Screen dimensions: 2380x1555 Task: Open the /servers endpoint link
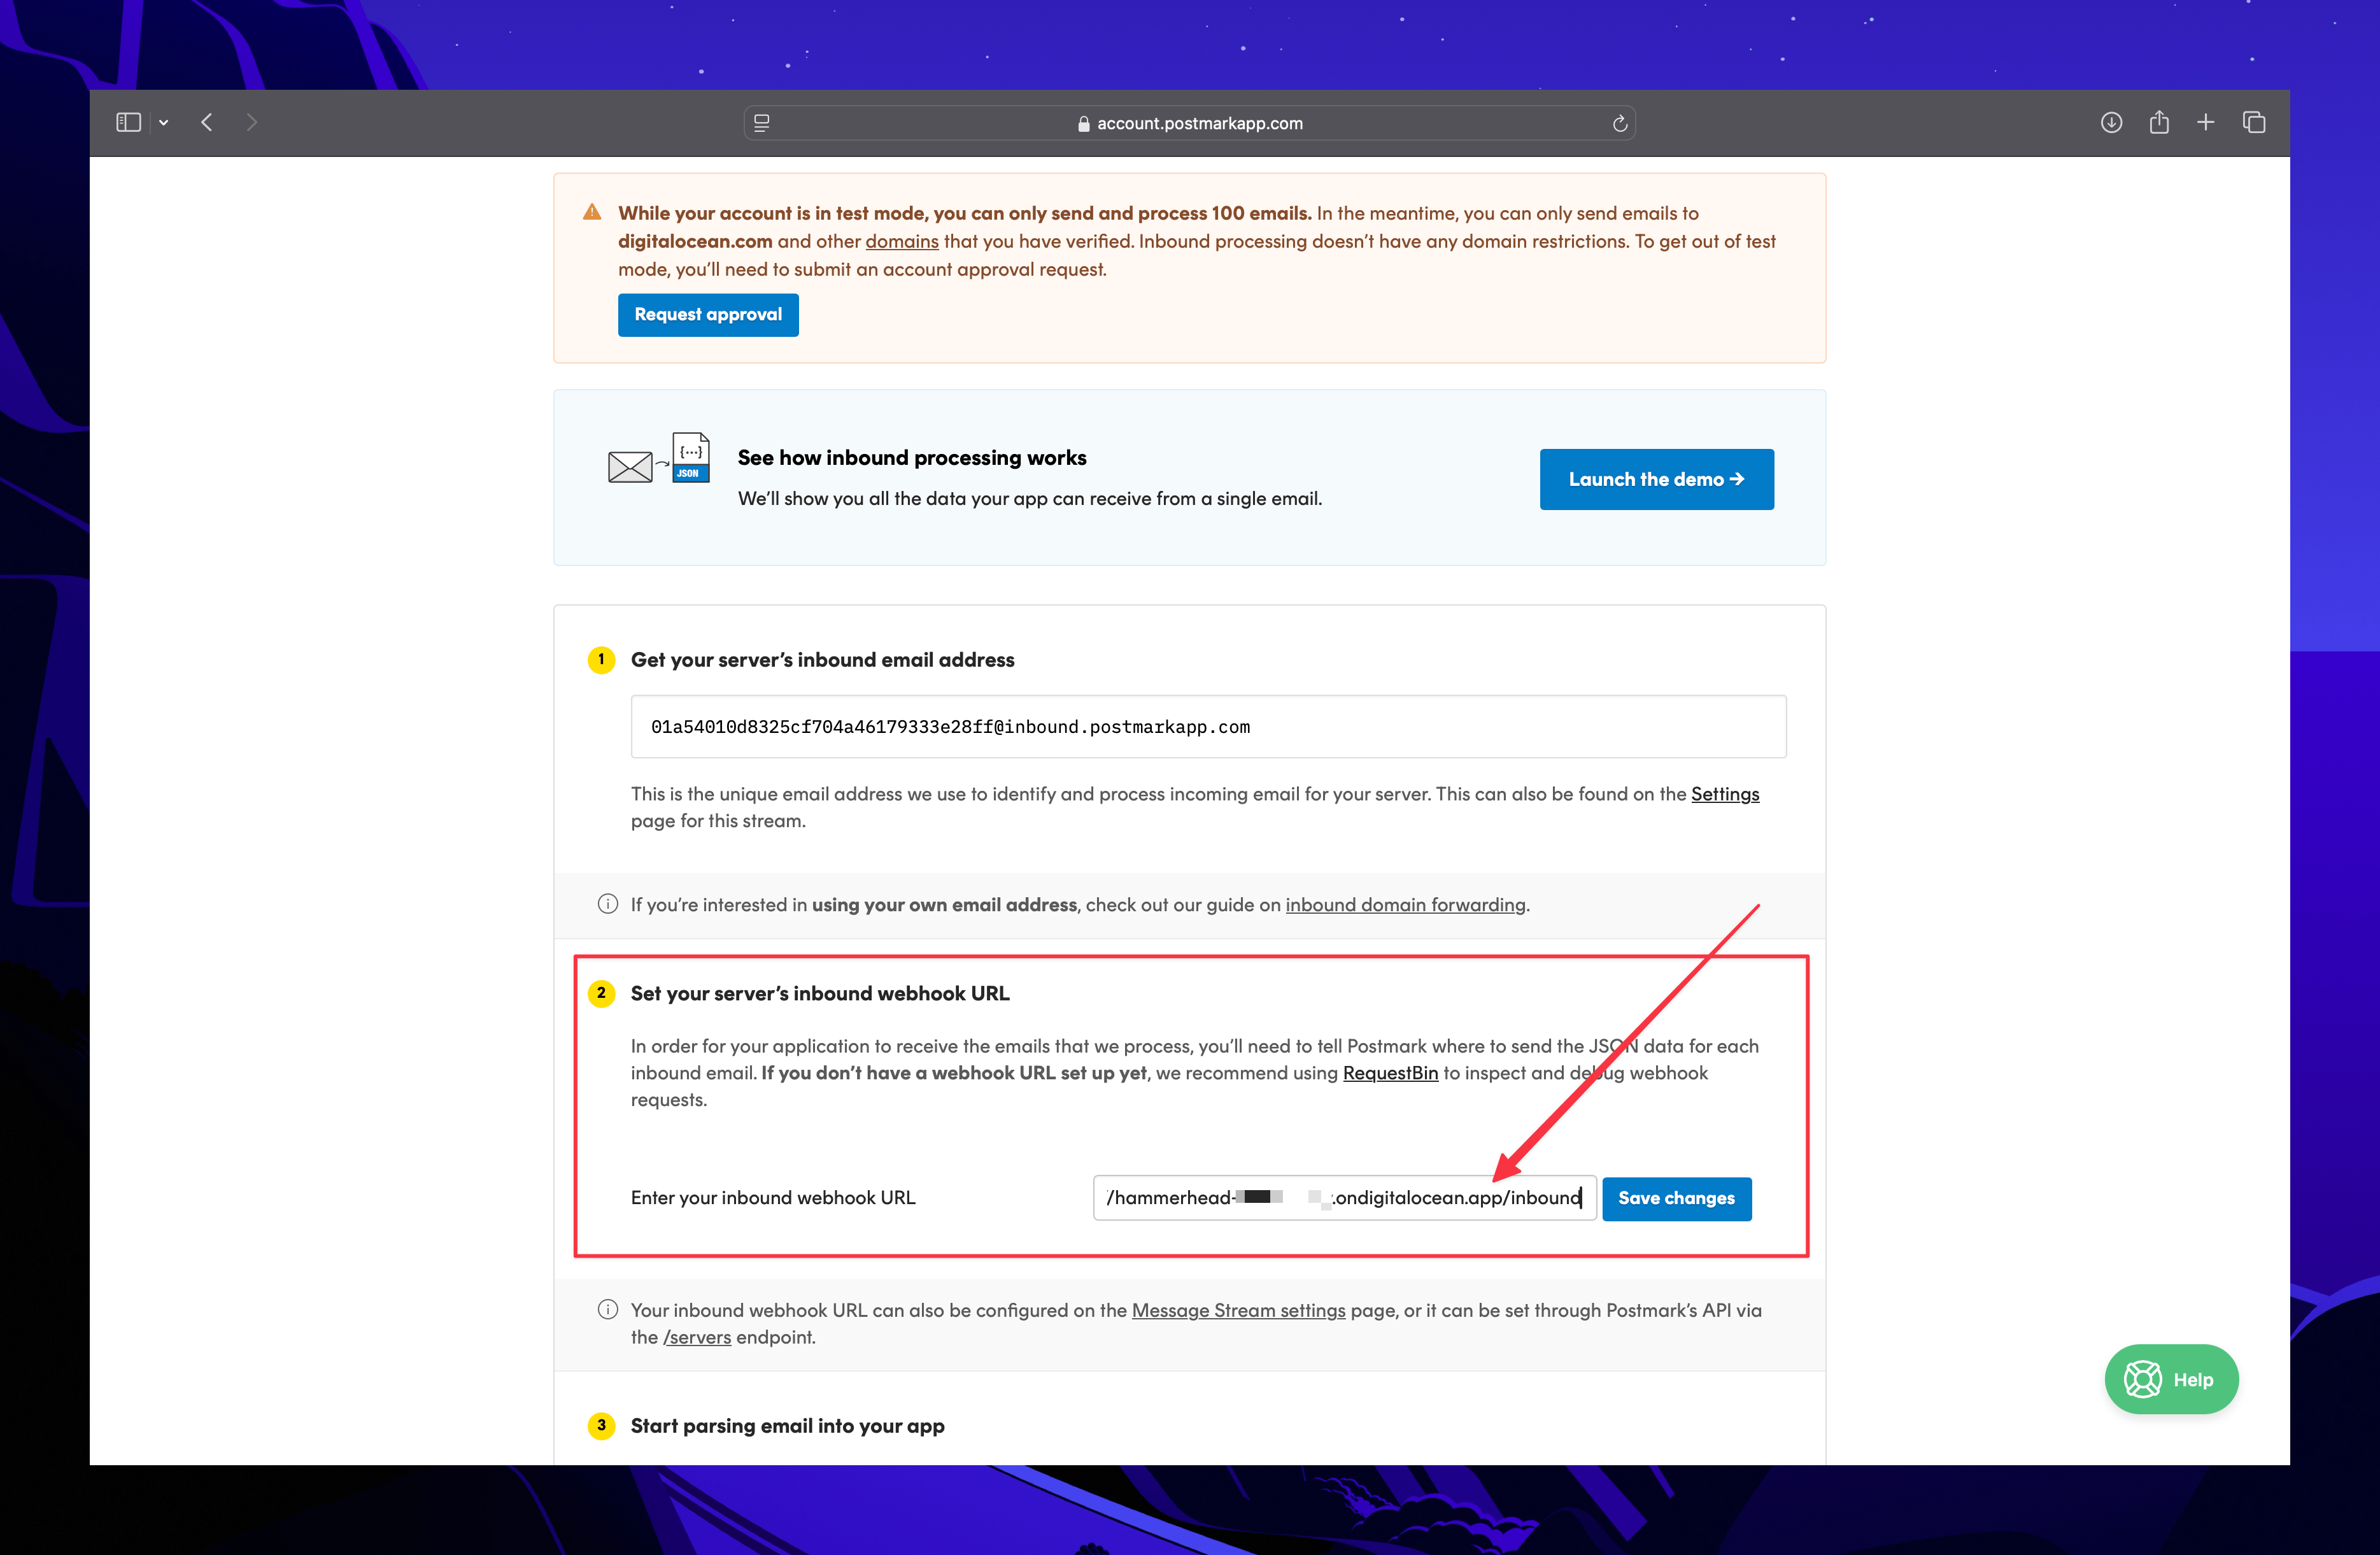click(697, 1338)
